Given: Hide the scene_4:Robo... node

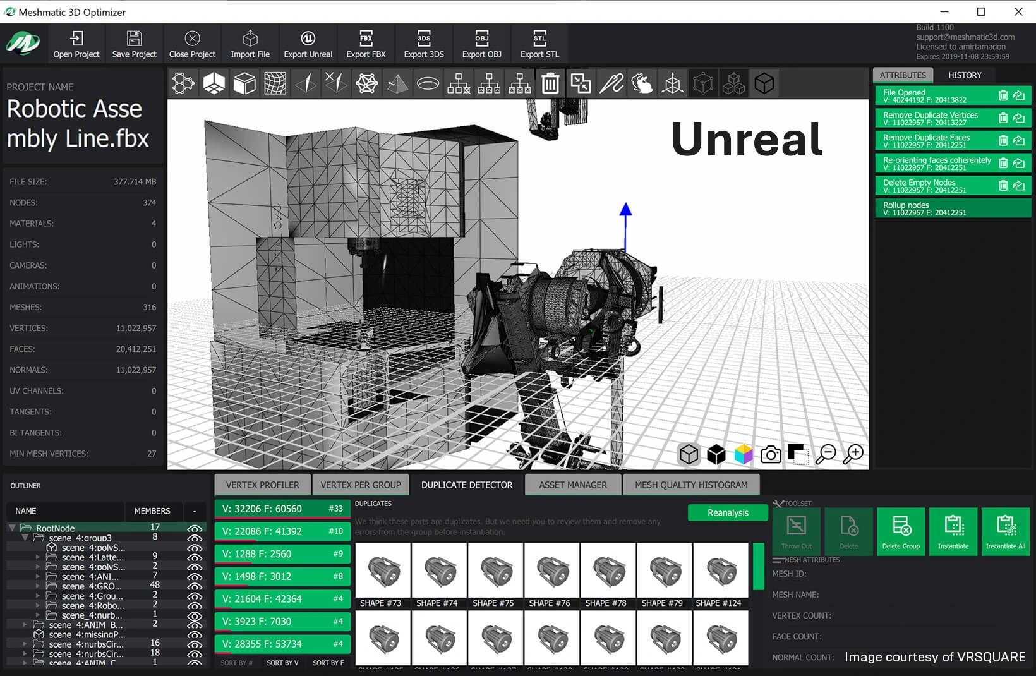Looking at the screenshot, I should coord(195,606).
